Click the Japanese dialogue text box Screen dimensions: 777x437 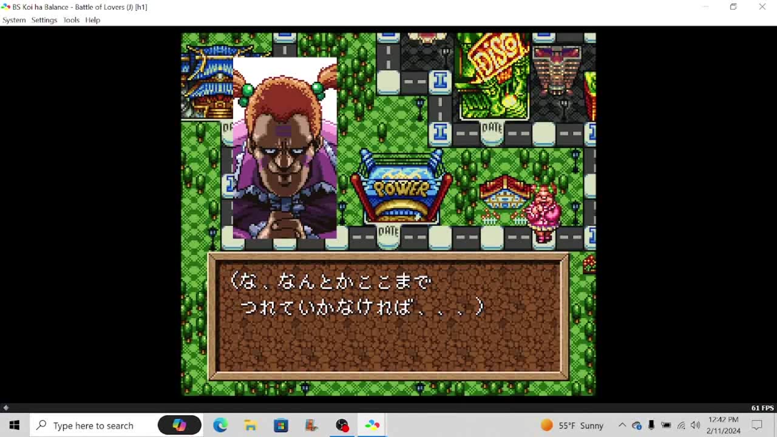[388, 316]
